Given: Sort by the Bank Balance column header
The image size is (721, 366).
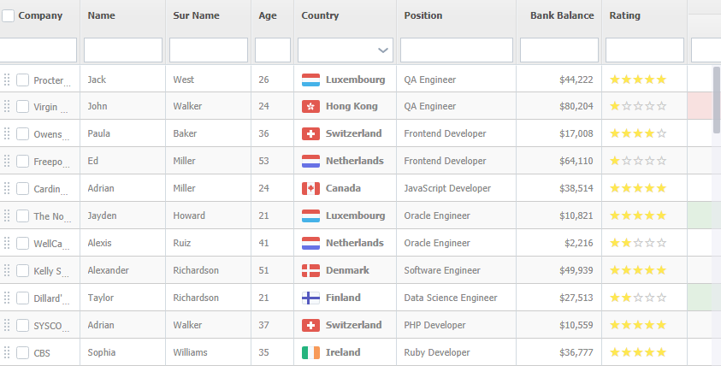Looking at the screenshot, I should click(561, 15).
